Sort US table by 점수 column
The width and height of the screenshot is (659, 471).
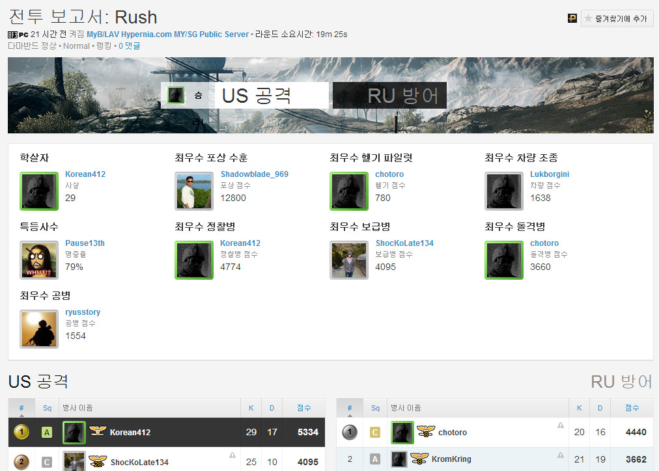pyautogui.click(x=304, y=408)
